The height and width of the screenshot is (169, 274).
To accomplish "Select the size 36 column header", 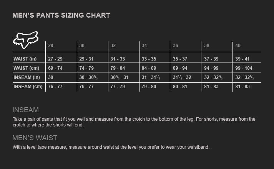I will [x=176, y=46].
